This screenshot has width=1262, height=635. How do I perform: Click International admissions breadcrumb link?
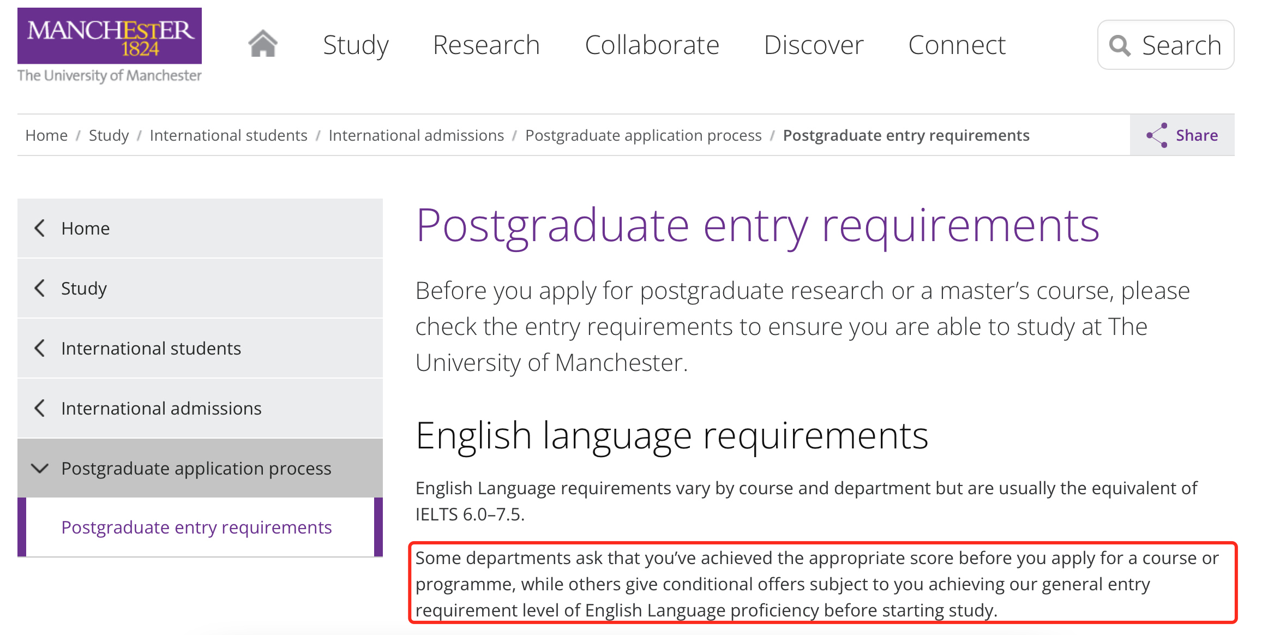coord(416,135)
